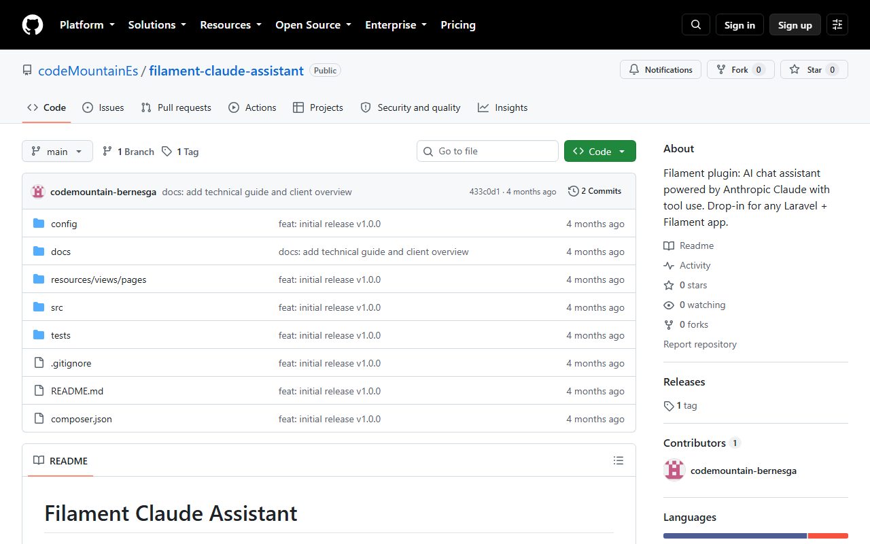Click the search magnifier icon button

click(696, 24)
